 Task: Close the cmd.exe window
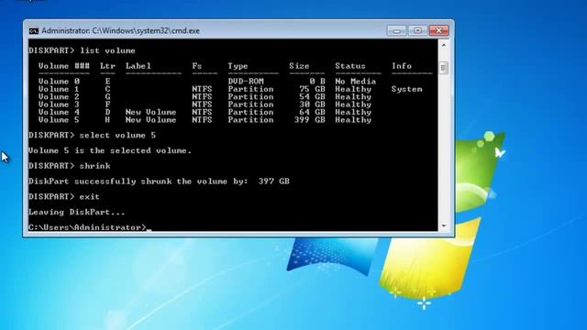(x=438, y=30)
